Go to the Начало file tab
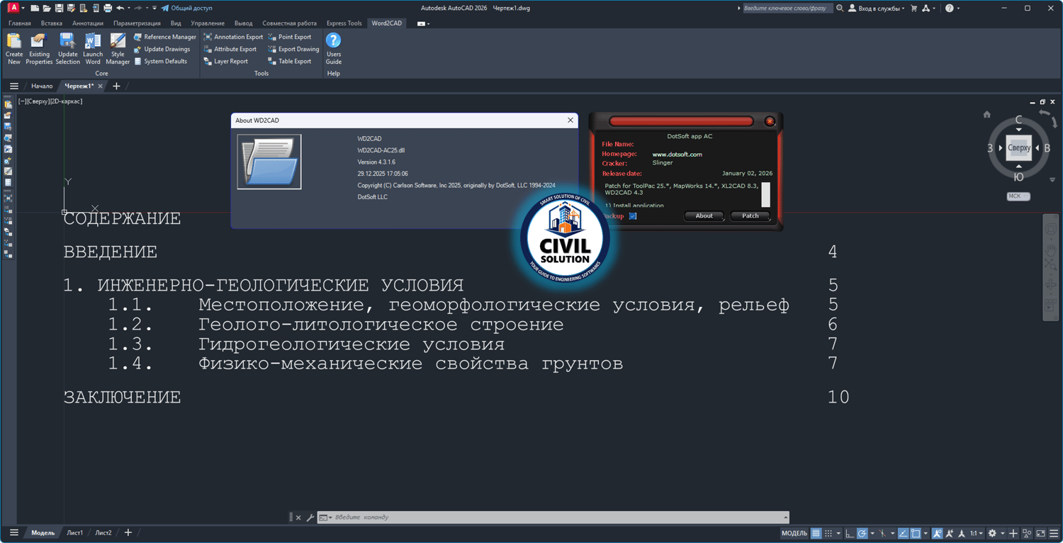This screenshot has height=543, width=1063. coord(42,86)
